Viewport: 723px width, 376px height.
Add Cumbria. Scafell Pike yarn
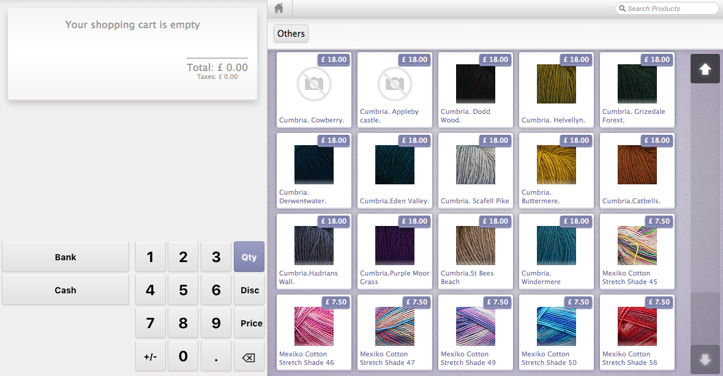tap(476, 171)
